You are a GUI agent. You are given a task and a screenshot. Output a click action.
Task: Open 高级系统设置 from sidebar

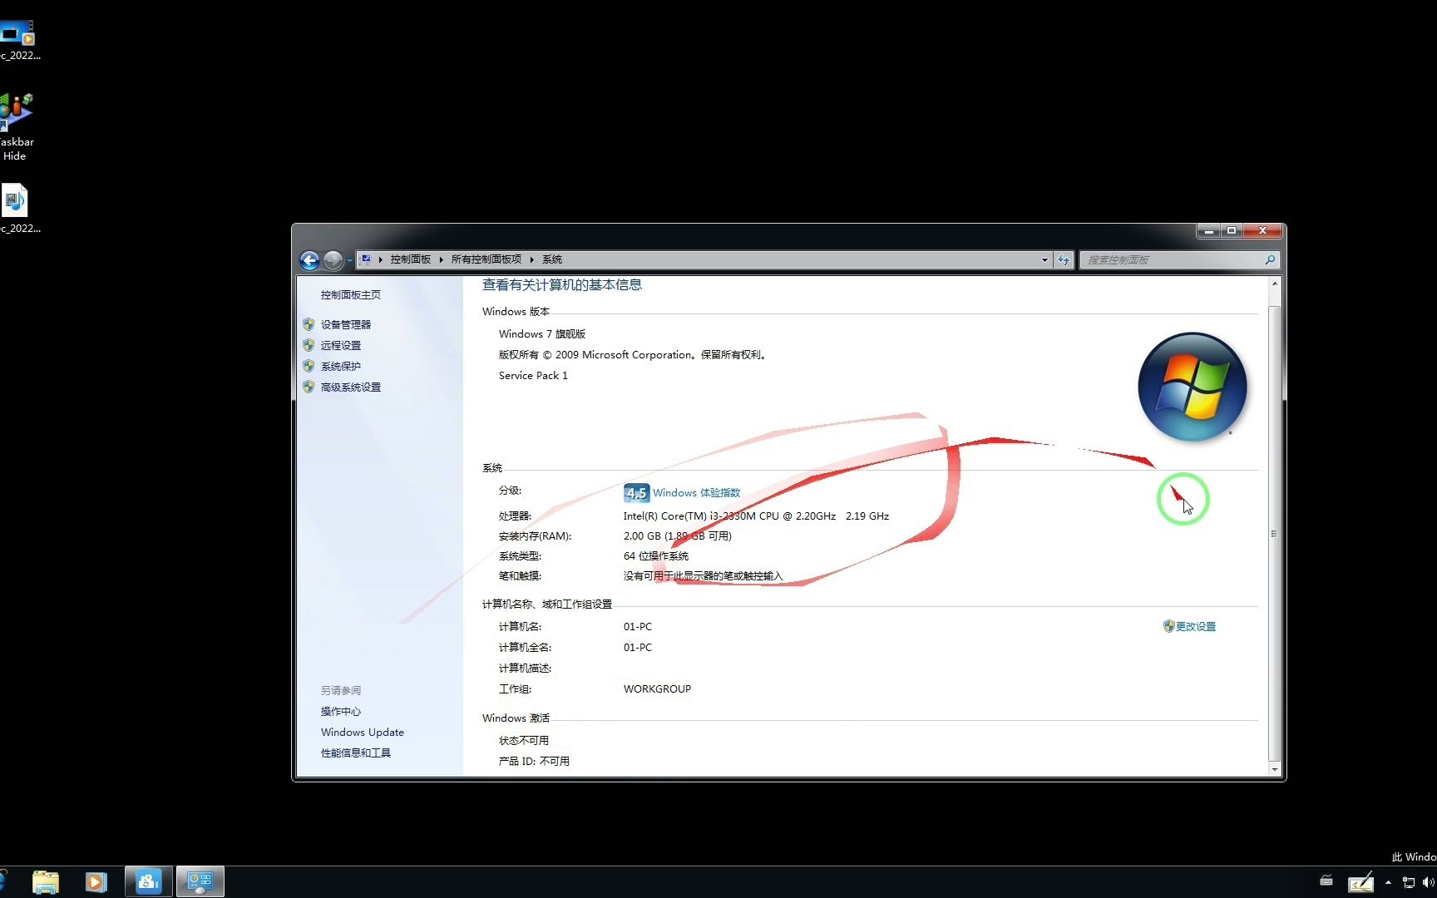pos(351,387)
